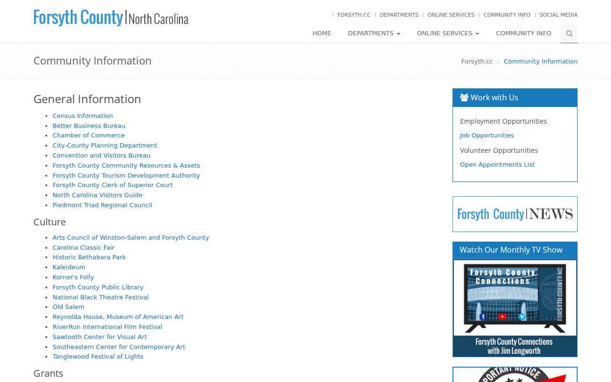
Task: Open Community Info in the main navigation
Action: pos(524,33)
